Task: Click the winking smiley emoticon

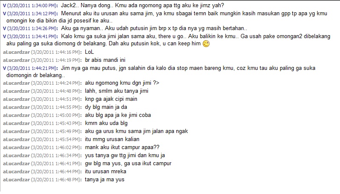Action: coord(206,44)
